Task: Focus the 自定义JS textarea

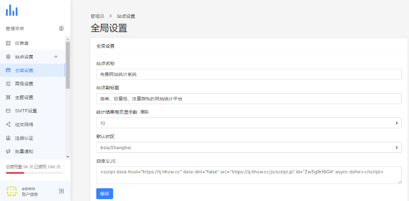Action: click(249, 175)
